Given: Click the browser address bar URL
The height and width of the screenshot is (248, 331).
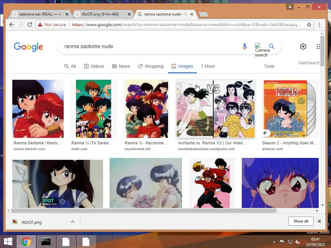Looking at the screenshot, I should (x=186, y=25).
